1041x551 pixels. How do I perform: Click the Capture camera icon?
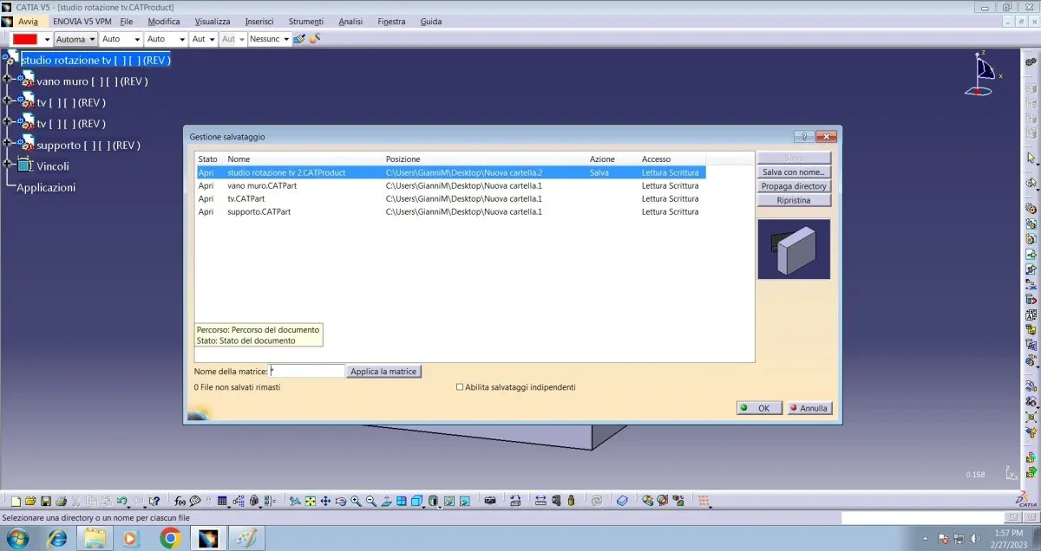click(490, 501)
